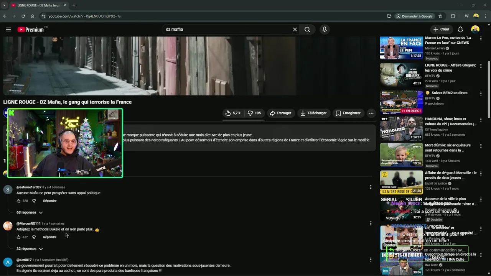Open the Affaire Grégory video thumbnail

(401, 75)
